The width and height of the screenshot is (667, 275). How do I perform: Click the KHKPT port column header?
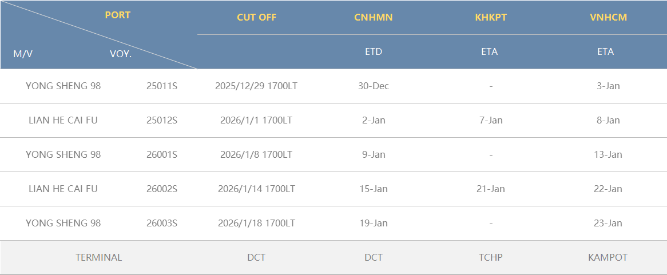tap(491, 17)
